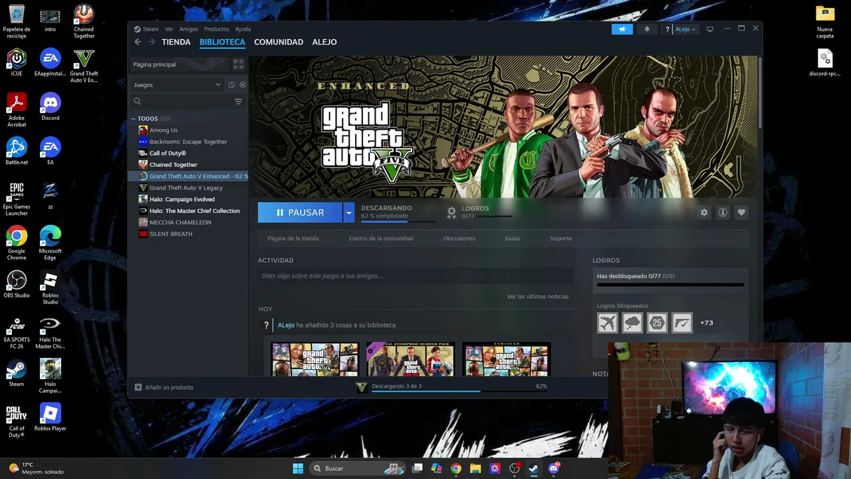Screen dimensions: 851x479
Task: Add GTA V Enhanced to favorites
Action: coord(741,212)
